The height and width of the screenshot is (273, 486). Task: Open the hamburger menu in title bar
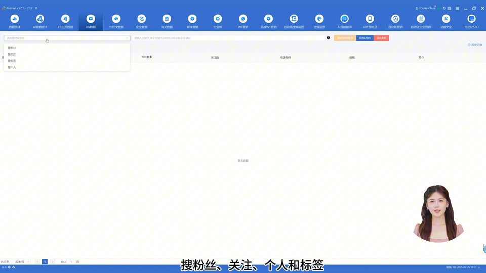(458, 9)
